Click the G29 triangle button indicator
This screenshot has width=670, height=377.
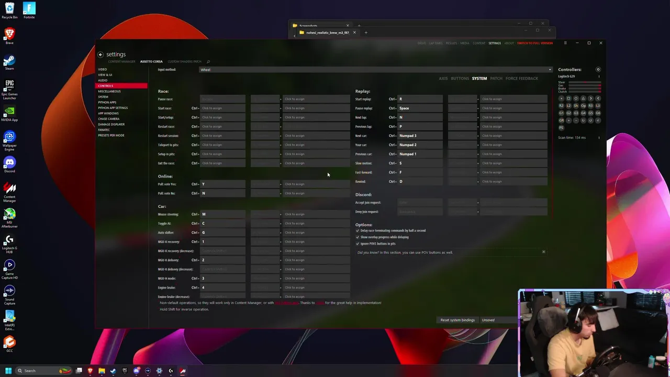583,98
